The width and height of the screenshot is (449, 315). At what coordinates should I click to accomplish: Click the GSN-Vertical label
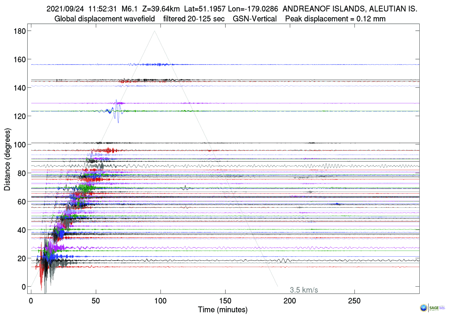click(x=254, y=19)
